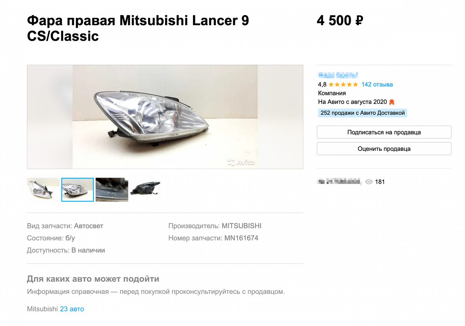Click the Для каких авто может подойти heading
The height and width of the screenshot is (326, 465).
click(x=93, y=279)
